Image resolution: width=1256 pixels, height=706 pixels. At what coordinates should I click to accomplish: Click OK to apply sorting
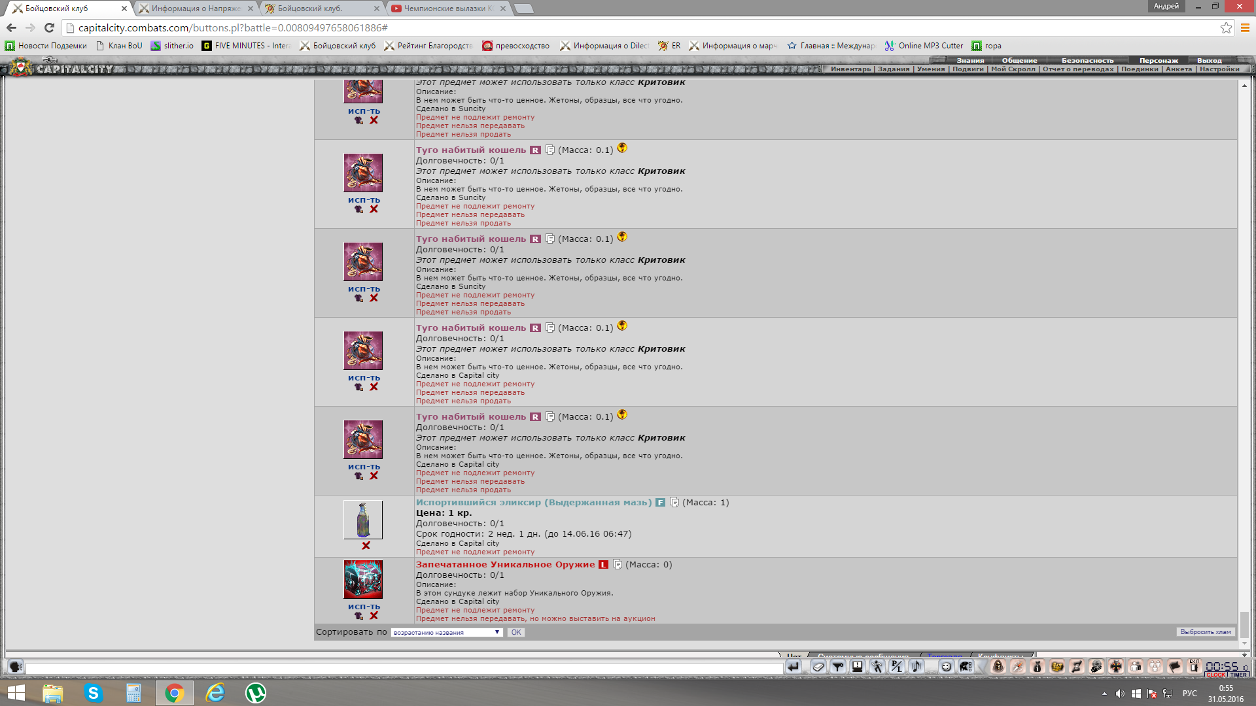pos(516,633)
